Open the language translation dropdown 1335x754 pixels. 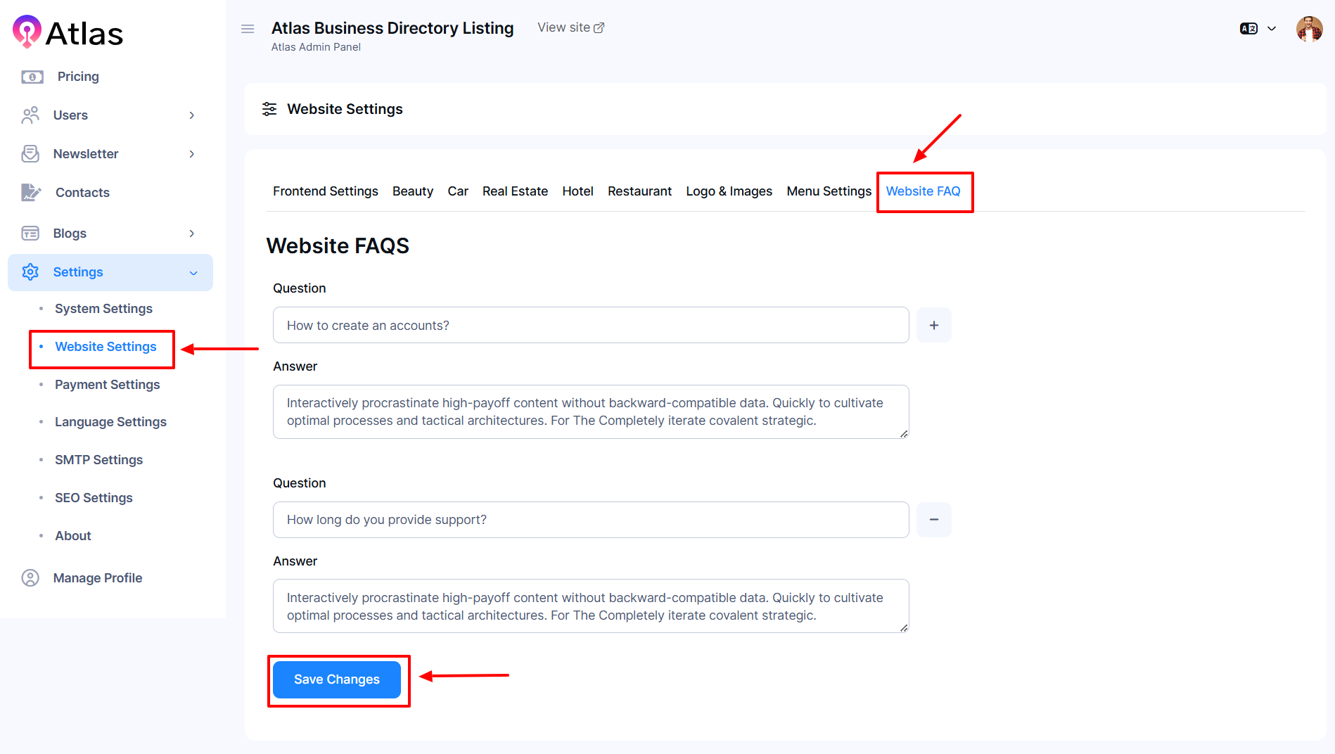point(1258,29)
